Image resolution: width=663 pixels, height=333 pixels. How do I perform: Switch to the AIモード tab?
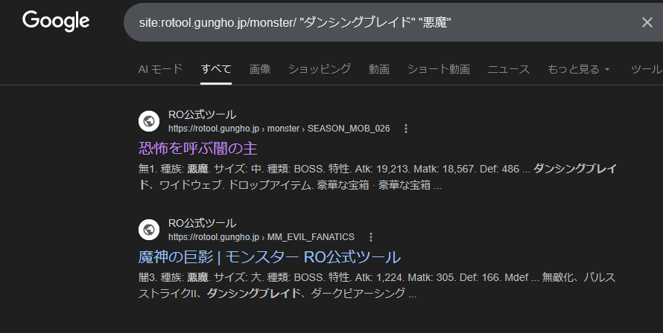[160, 69]
